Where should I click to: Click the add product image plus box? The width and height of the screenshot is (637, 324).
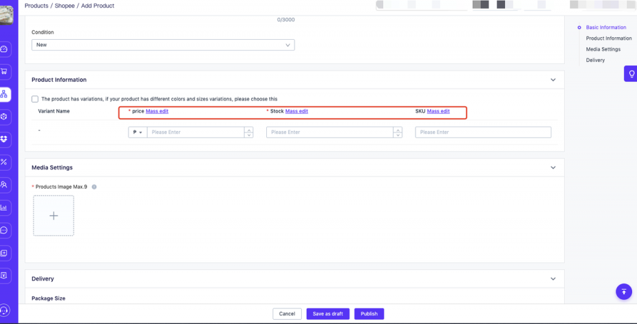click(53, 216)
